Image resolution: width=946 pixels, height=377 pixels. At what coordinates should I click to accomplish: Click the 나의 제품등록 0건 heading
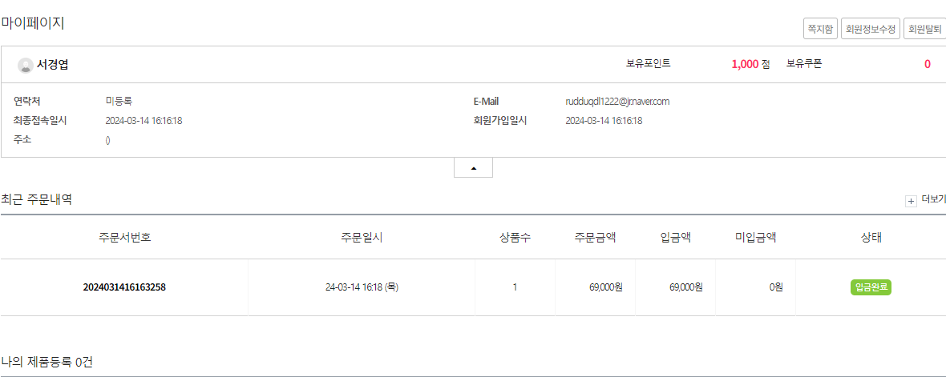pyautogui.click(x=46, y=362)
